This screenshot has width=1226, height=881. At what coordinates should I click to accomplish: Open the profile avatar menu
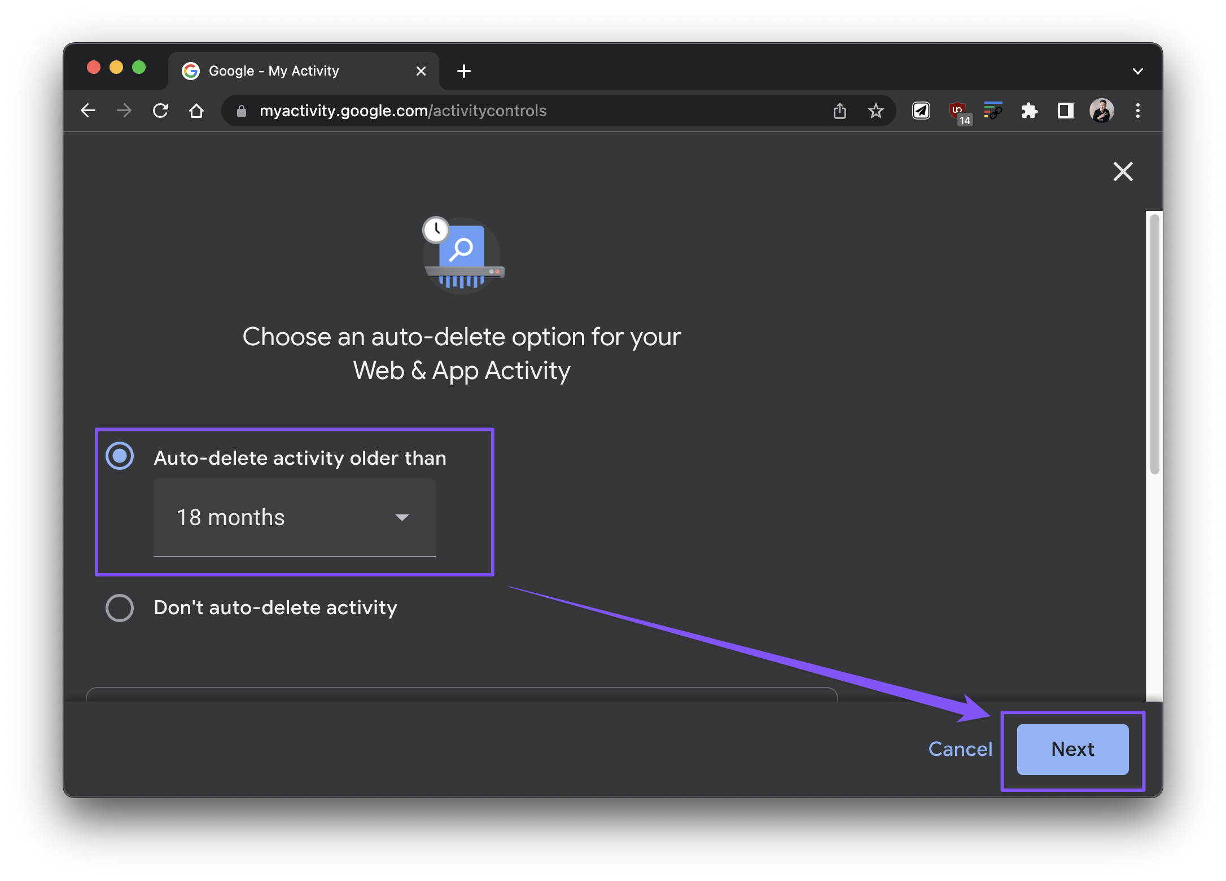coord(1101,111)
